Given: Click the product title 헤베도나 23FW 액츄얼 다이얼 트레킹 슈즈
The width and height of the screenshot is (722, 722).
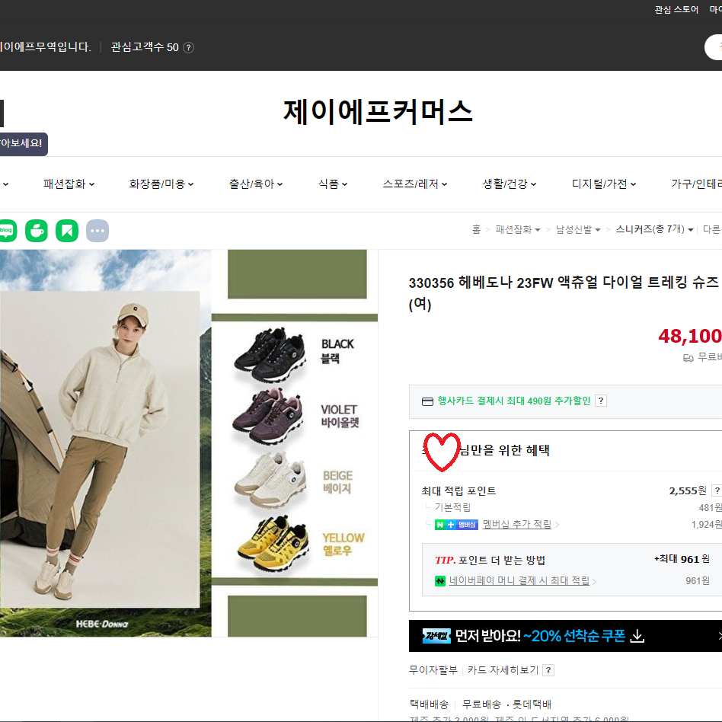Looking at the screenshot, I should (563, 293).
